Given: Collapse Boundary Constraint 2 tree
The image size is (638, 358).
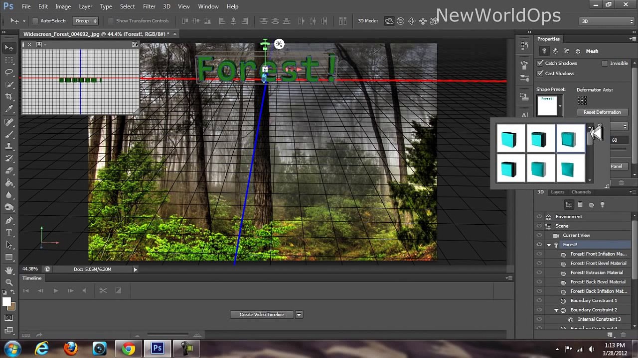Looking at the screenshot, I should 556,310.
